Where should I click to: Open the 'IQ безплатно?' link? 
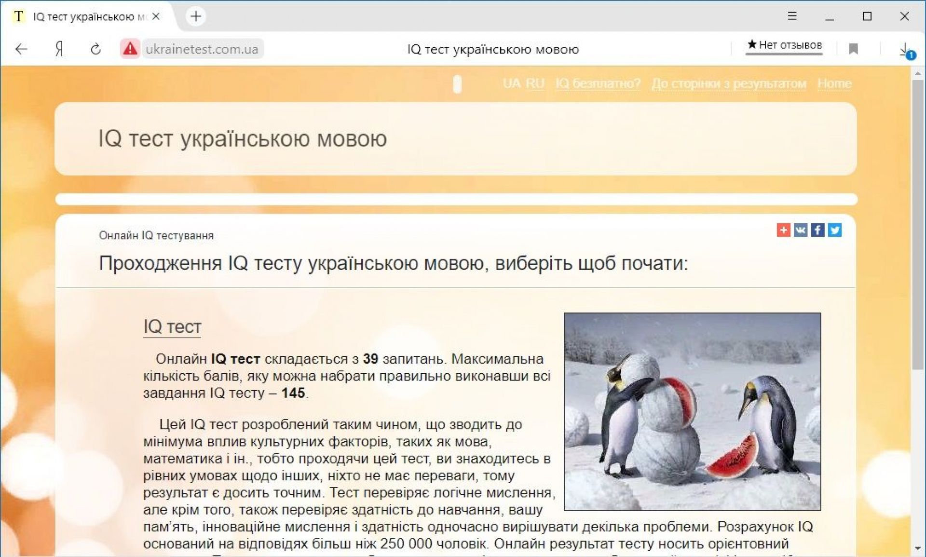click(x=598, y=83)
